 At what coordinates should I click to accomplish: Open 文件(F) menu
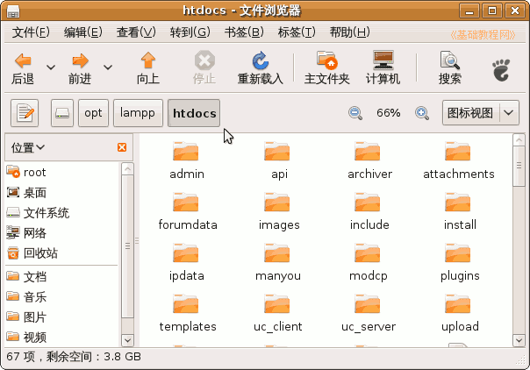tap(31, 32)
